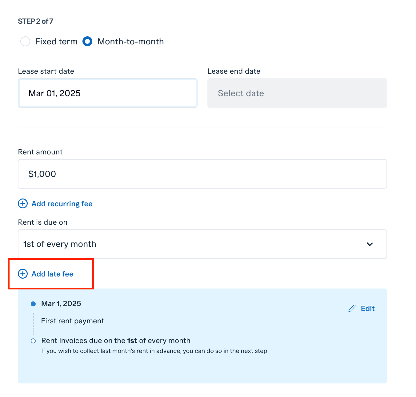
Task: Click the disabled Lease end date field
Action: [x=297, y=93]
